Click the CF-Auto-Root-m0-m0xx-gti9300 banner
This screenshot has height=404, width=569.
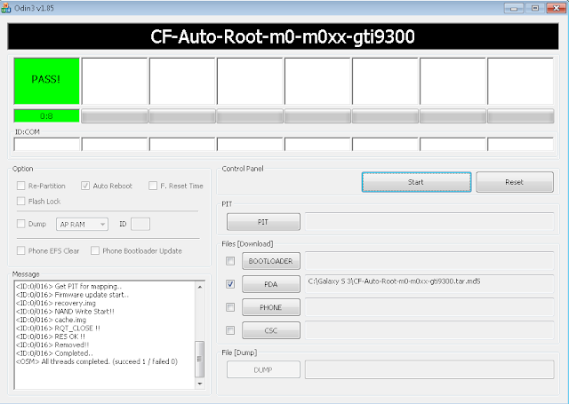point(283,36)
